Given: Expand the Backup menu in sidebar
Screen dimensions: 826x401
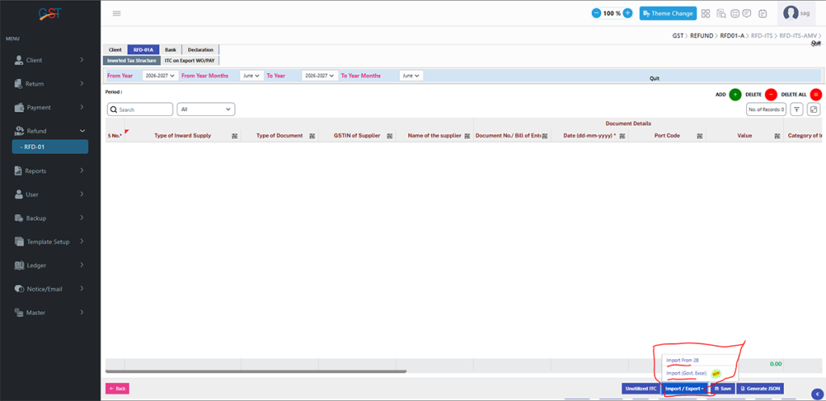Looking at the screenshot, I should click(x=49, y=218).
